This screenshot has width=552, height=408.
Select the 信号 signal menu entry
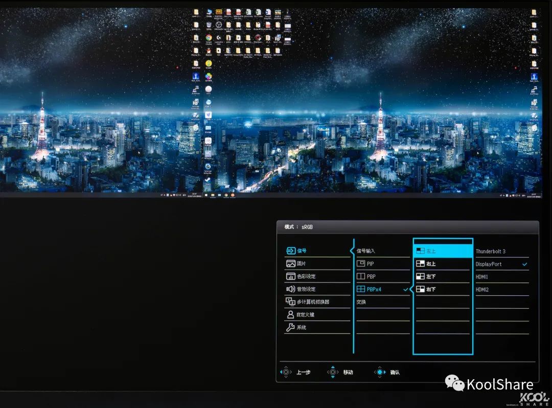tap(317, 251)
